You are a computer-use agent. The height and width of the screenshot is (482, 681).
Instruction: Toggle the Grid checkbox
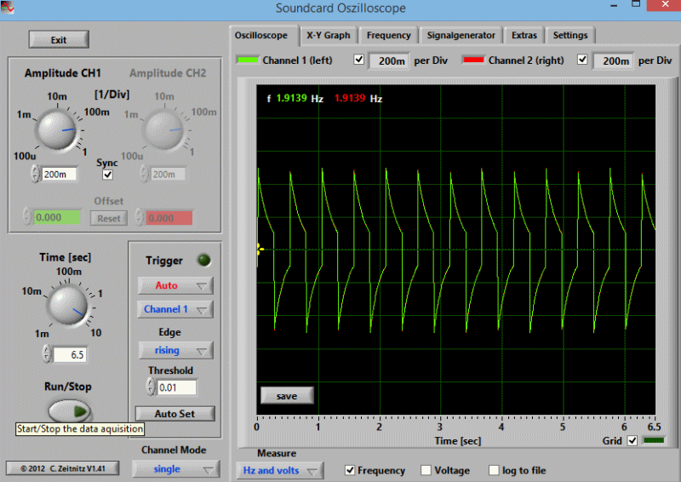click(x=632, y=441)
